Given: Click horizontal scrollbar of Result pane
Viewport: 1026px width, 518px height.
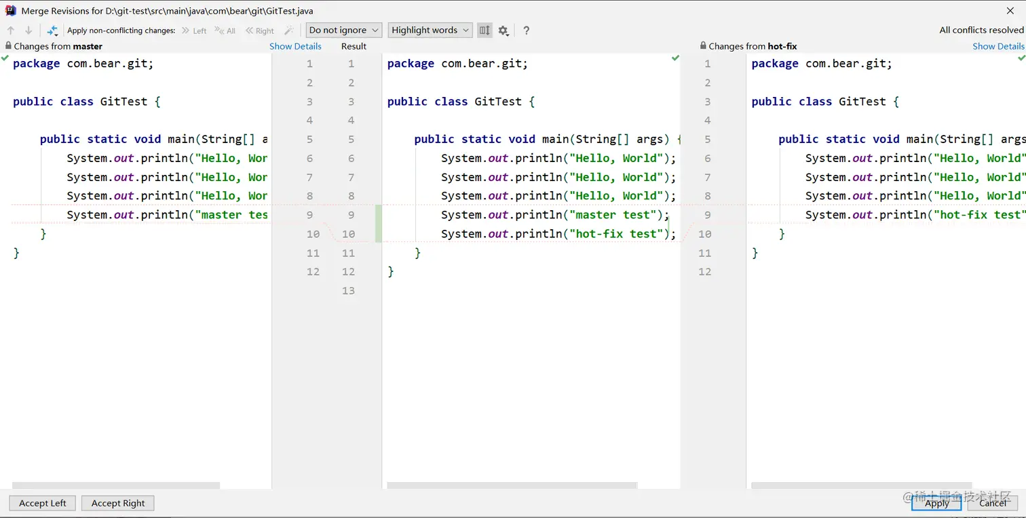Looking at the screenshot, I should (x=512, y=485).
